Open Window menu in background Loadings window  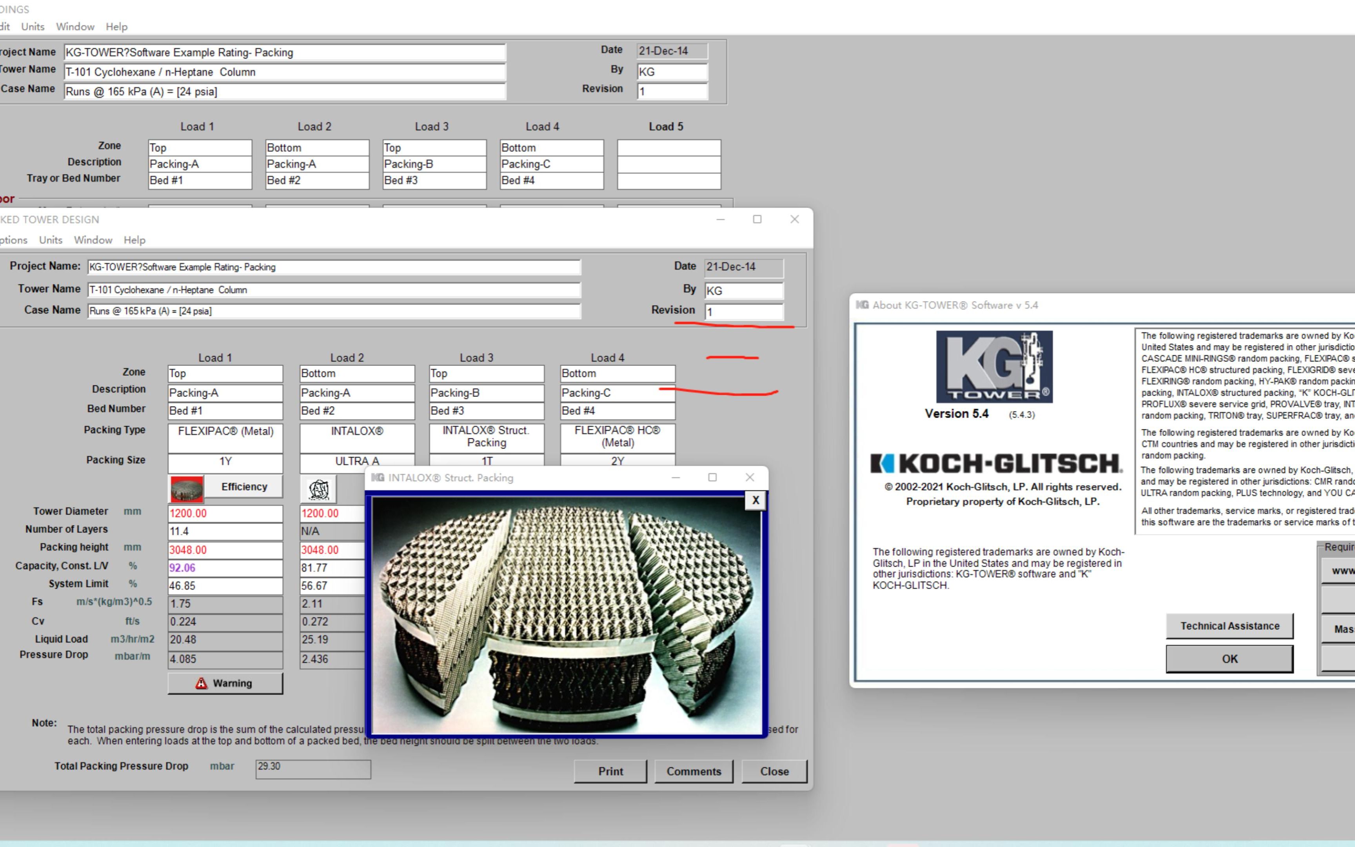pos(75,26)
